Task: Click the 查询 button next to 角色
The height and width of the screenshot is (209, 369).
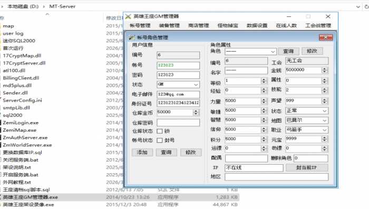Action: 288,51
